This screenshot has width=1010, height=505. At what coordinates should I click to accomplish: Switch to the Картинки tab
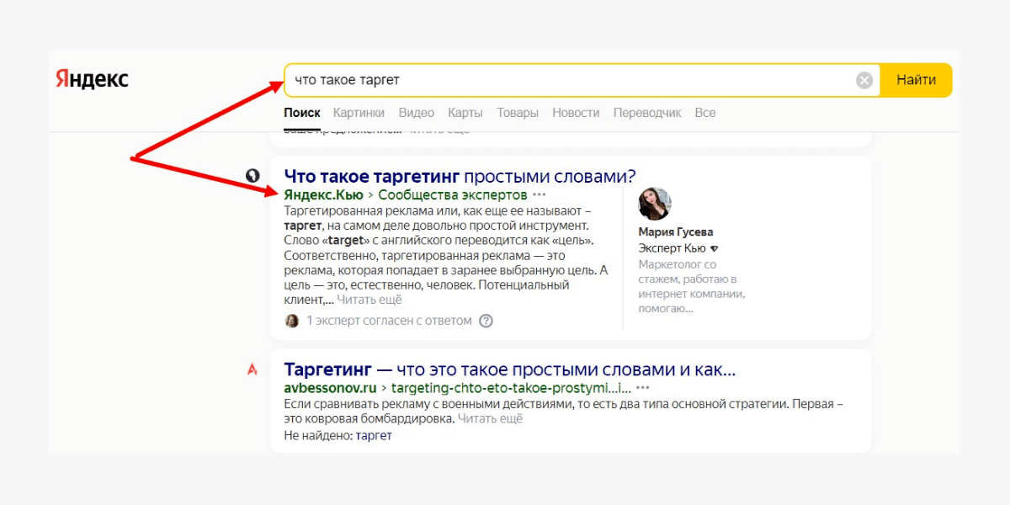(x=359, y=113)
